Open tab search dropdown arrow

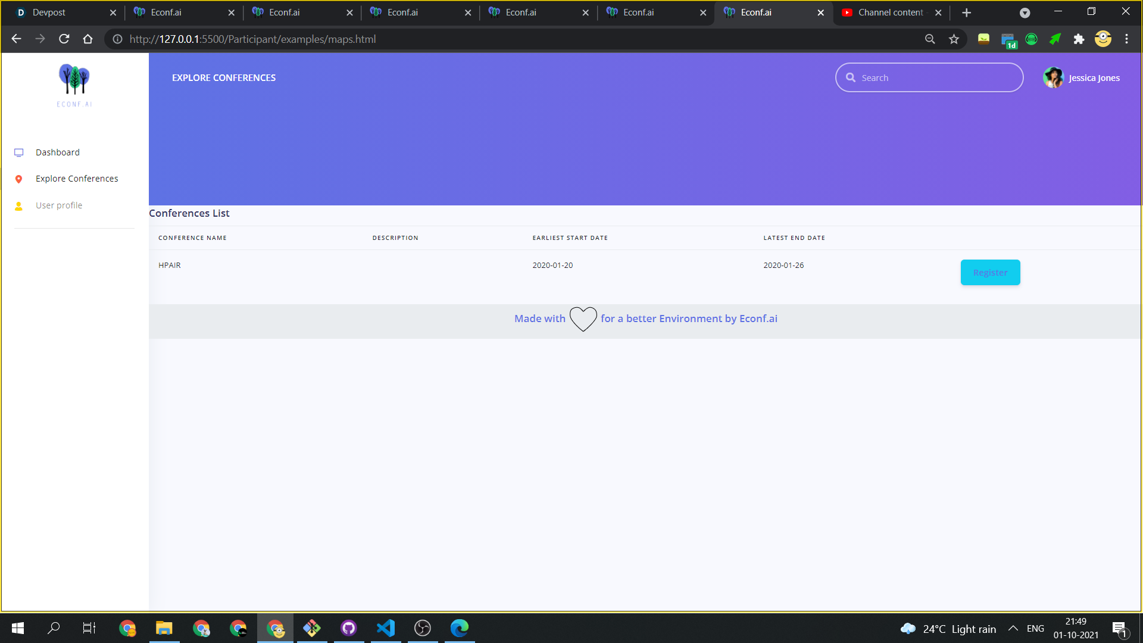[1025, 13]
